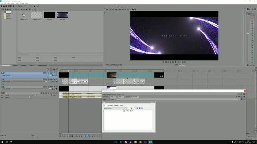The height and width of the screenshot is (144, 257).
Task: Center-align text in the text generator
Action: click(140, 108)
